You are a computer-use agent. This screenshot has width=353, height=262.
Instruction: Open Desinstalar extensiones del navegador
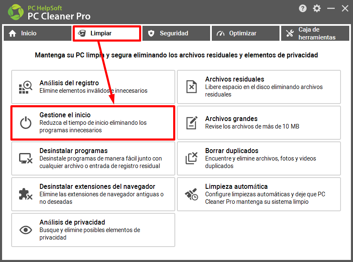click(x=93, y=194)
